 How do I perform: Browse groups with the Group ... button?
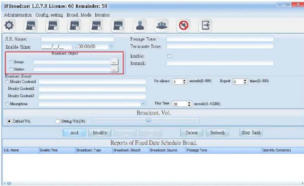point(114,62)
